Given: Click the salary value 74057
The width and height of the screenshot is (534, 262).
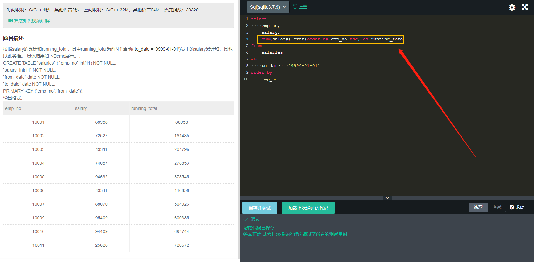Looking at the screenshot, I should [101, 163].
